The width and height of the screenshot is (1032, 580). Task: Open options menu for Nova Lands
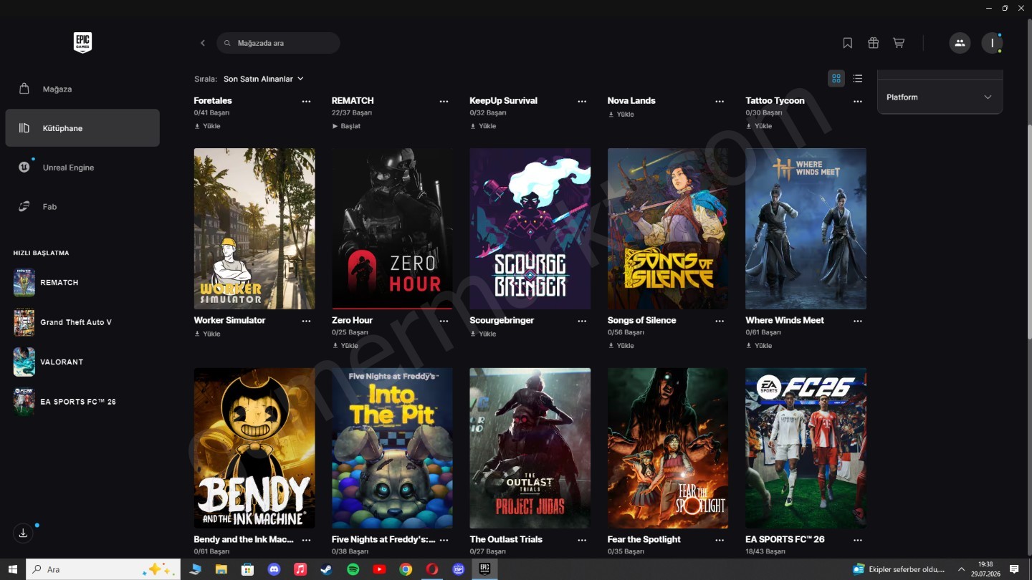click(x=720, y=101)
